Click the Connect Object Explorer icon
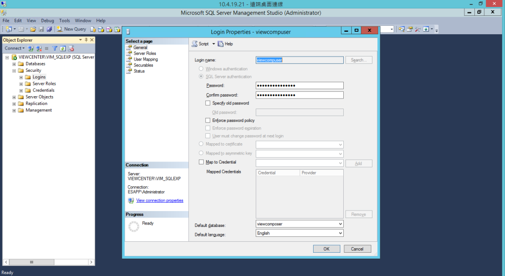This screenshot has height=276, width=505. [31, 49]
